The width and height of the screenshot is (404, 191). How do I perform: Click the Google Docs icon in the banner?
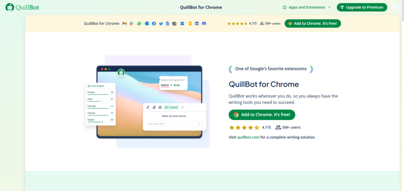pos(168,24)
